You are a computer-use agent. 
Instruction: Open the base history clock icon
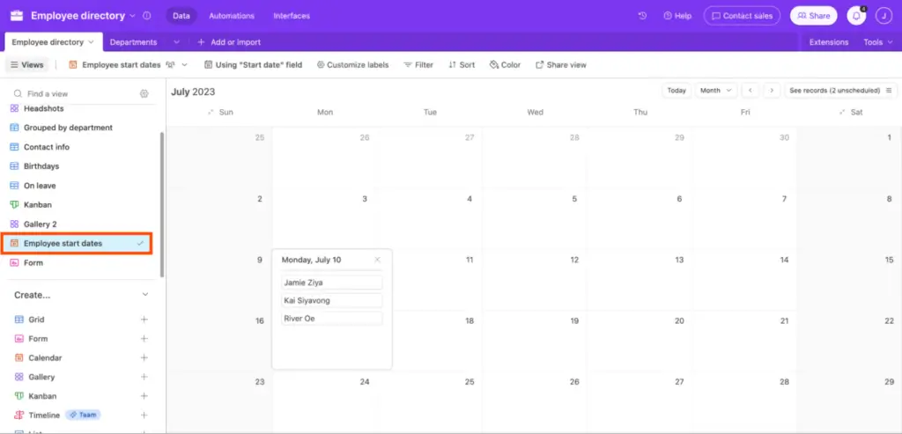[x=642, y=16]
